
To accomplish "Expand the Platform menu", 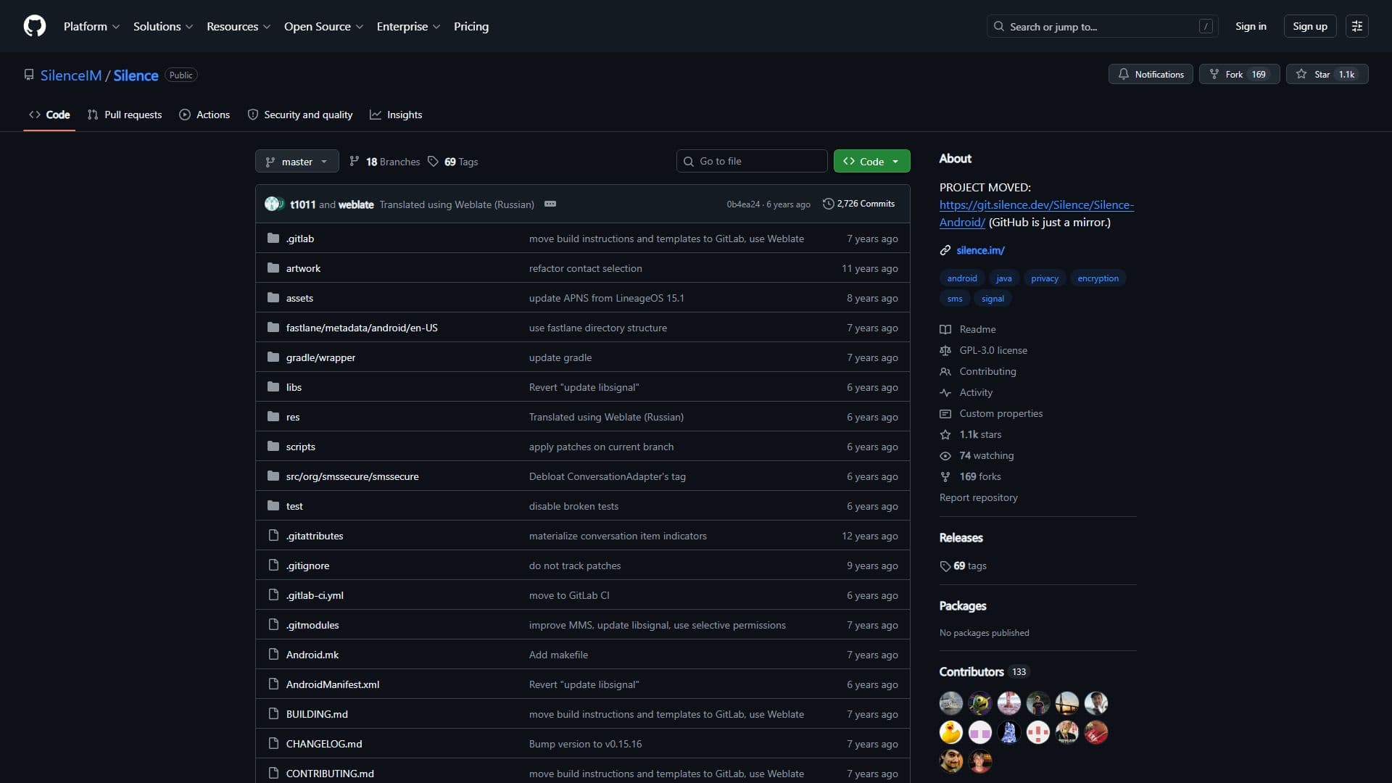I will pos(91,26).
